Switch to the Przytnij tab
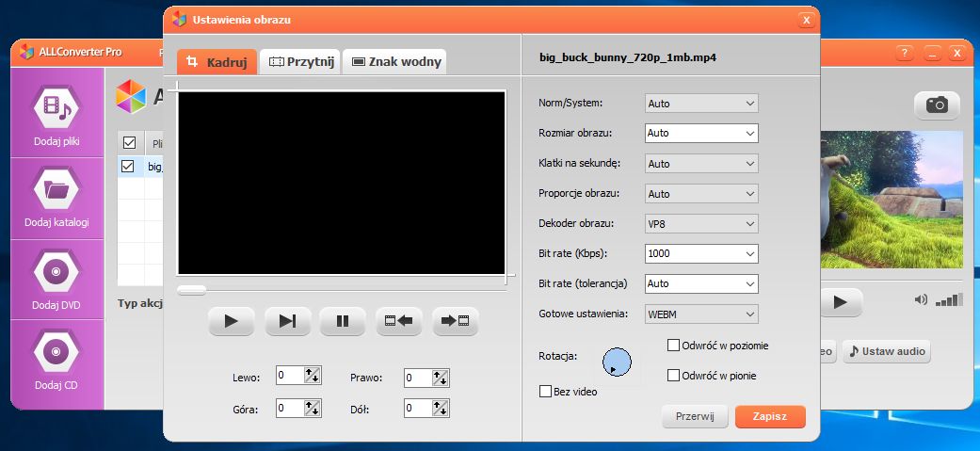The image size is (980, 451). (300, 62)
